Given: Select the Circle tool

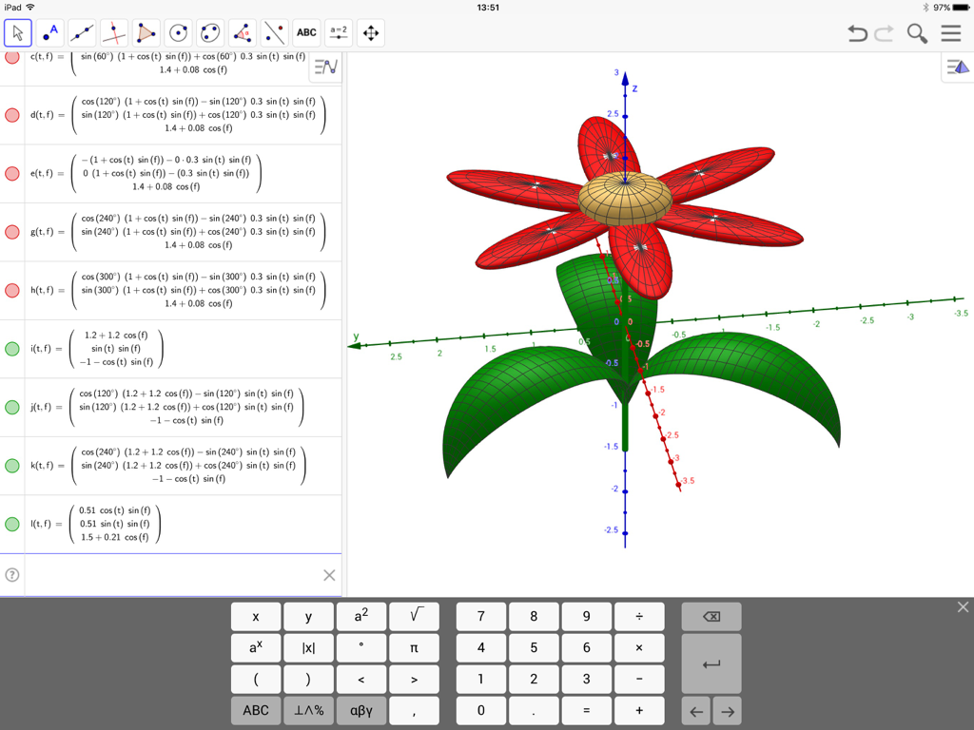Looking at the screenshot, I should 179,32.
